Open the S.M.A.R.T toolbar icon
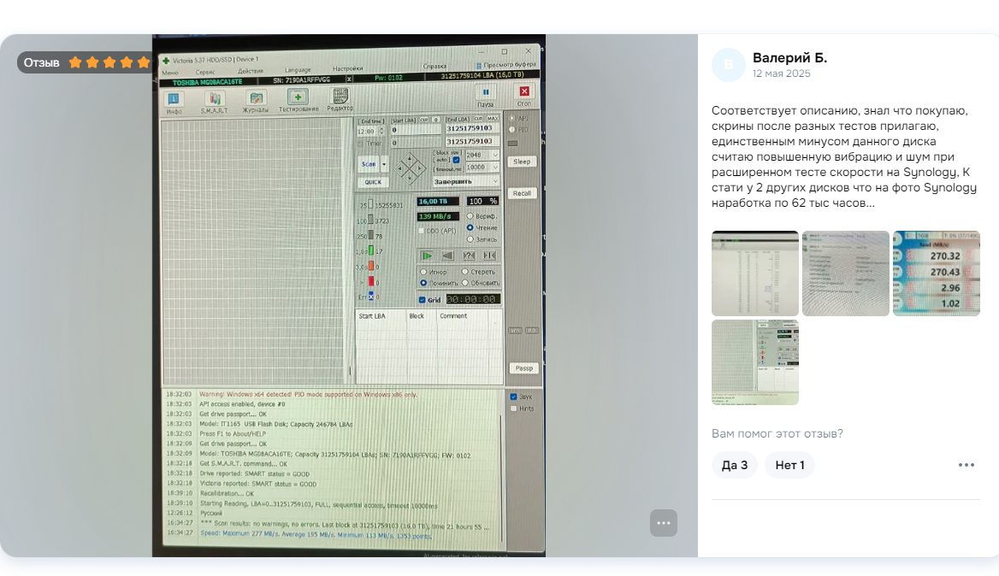Image resolution: width=999 pixels, height=576 pixels. (x=215, y=98)
